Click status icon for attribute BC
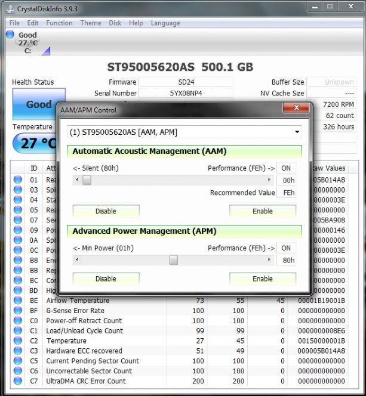Viewport: 366px width, 396px height. point(18,280)
